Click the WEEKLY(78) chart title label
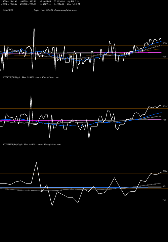168x242 pixels. point(31,77)
